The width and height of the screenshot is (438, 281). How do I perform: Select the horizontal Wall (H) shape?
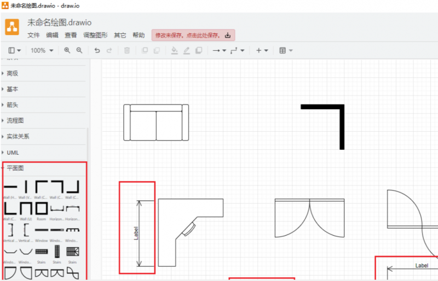pos(10,186)
